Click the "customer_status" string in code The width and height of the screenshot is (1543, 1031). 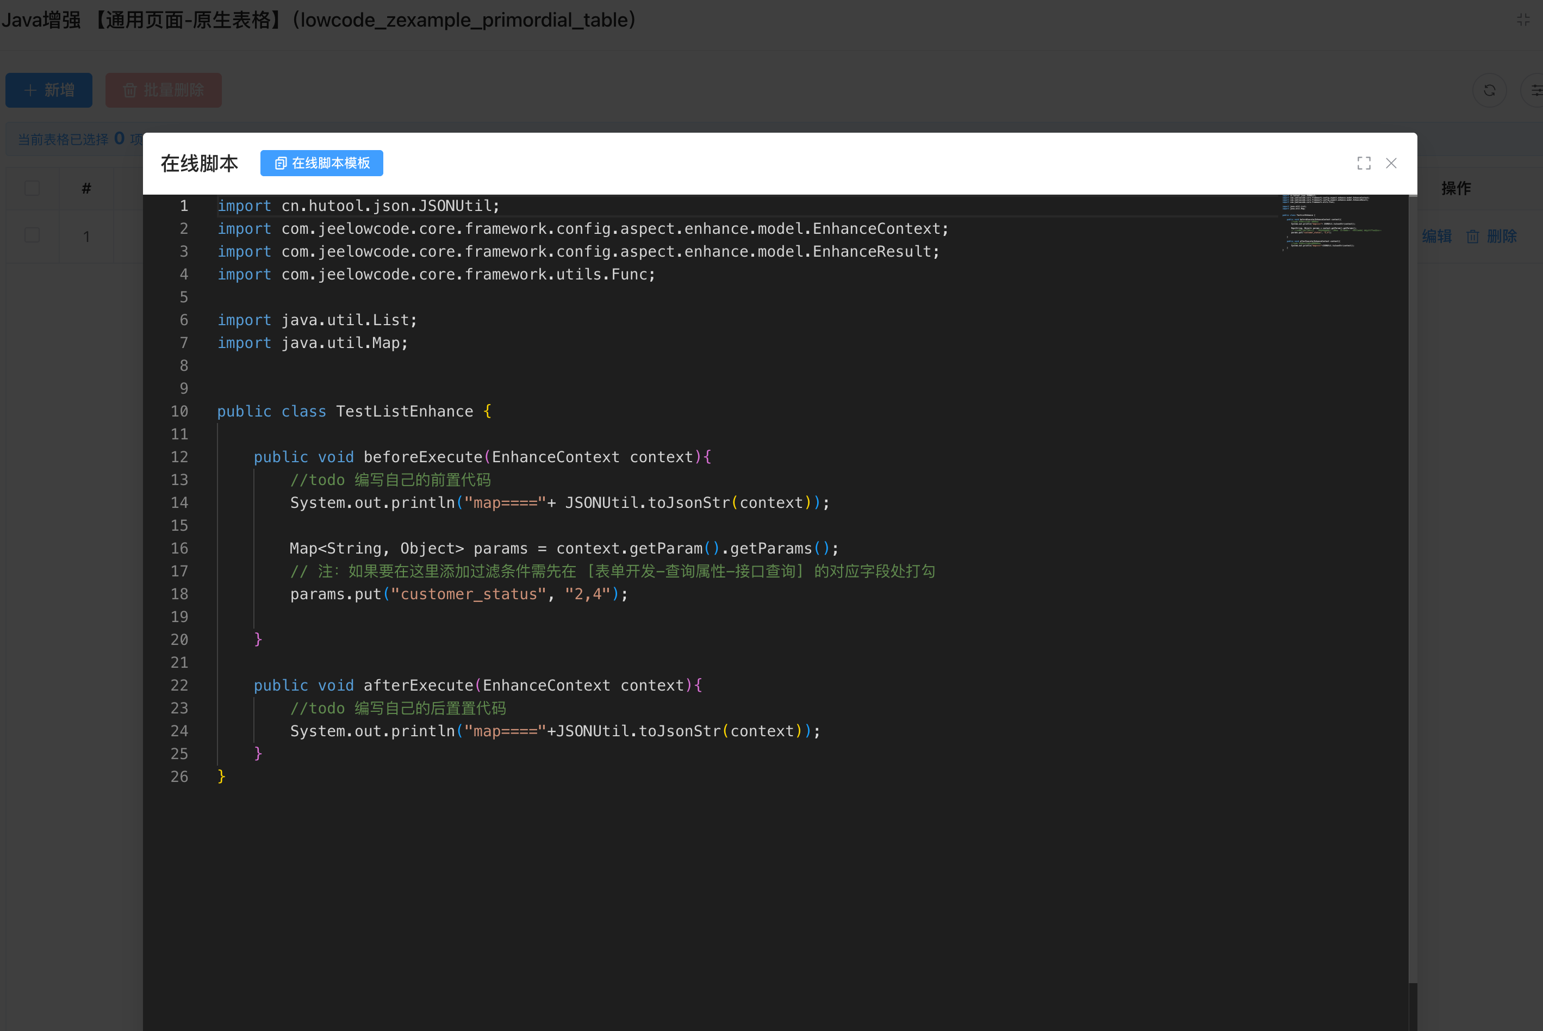[x=469, y=594]
